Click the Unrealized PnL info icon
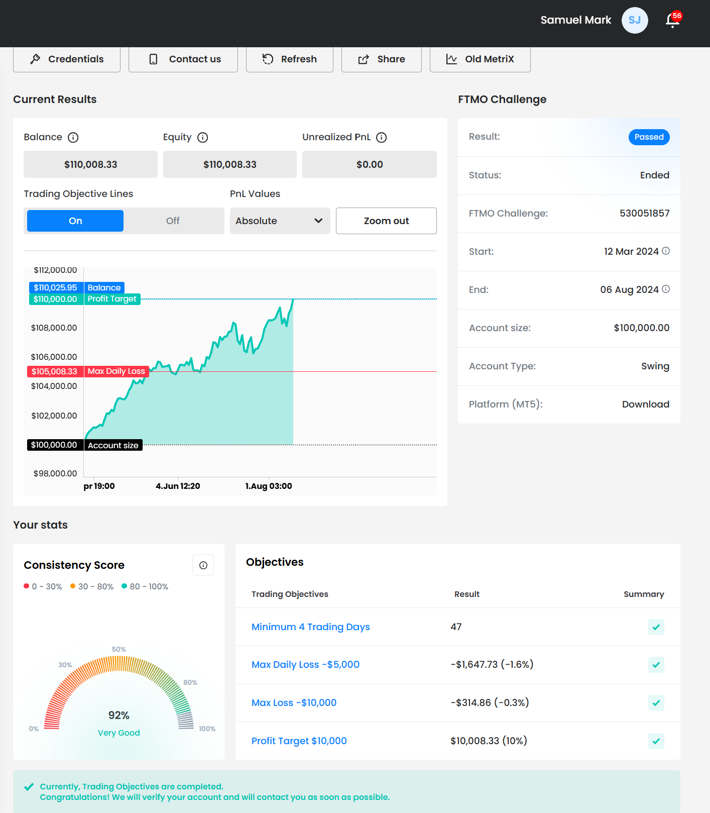 (x=382, y=137)
